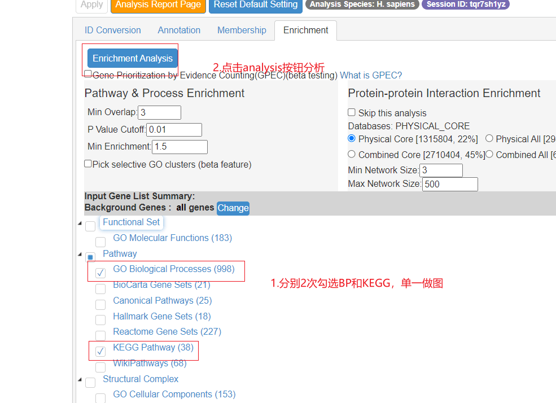Click the P Value Cutoff input field

(173, 129)
